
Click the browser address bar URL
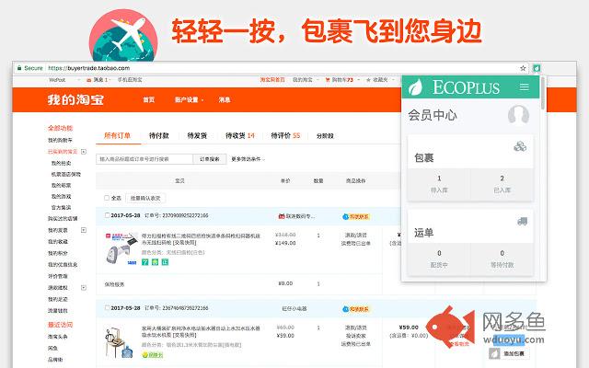(x=89, y=68)
